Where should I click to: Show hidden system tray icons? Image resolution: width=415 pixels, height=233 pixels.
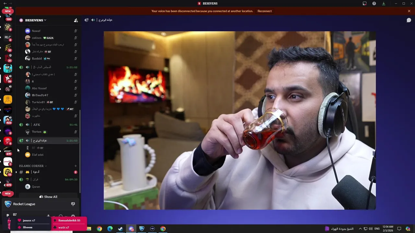point(360,229)
